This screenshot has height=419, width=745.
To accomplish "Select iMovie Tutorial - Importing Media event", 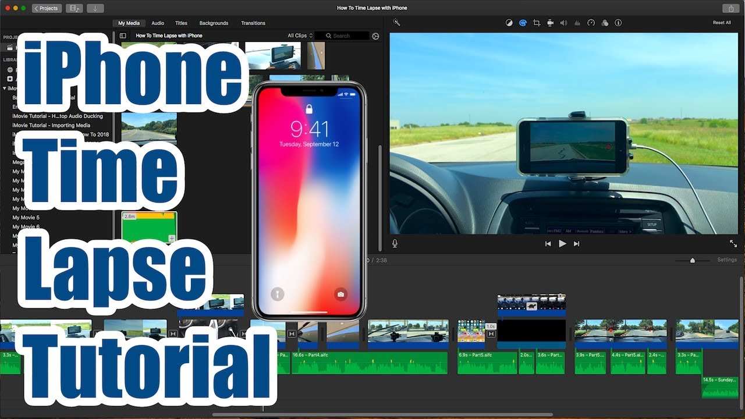I will click(x=51, y=125).
